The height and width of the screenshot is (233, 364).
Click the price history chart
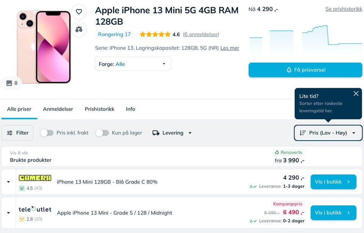point(305,38)
